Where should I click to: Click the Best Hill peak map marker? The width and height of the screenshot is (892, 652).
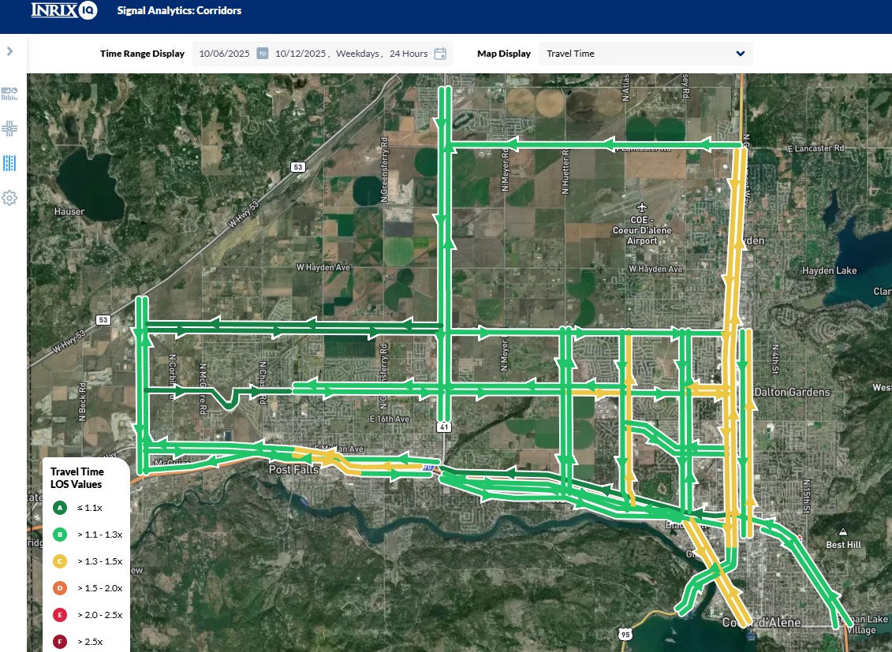(843, 532)
